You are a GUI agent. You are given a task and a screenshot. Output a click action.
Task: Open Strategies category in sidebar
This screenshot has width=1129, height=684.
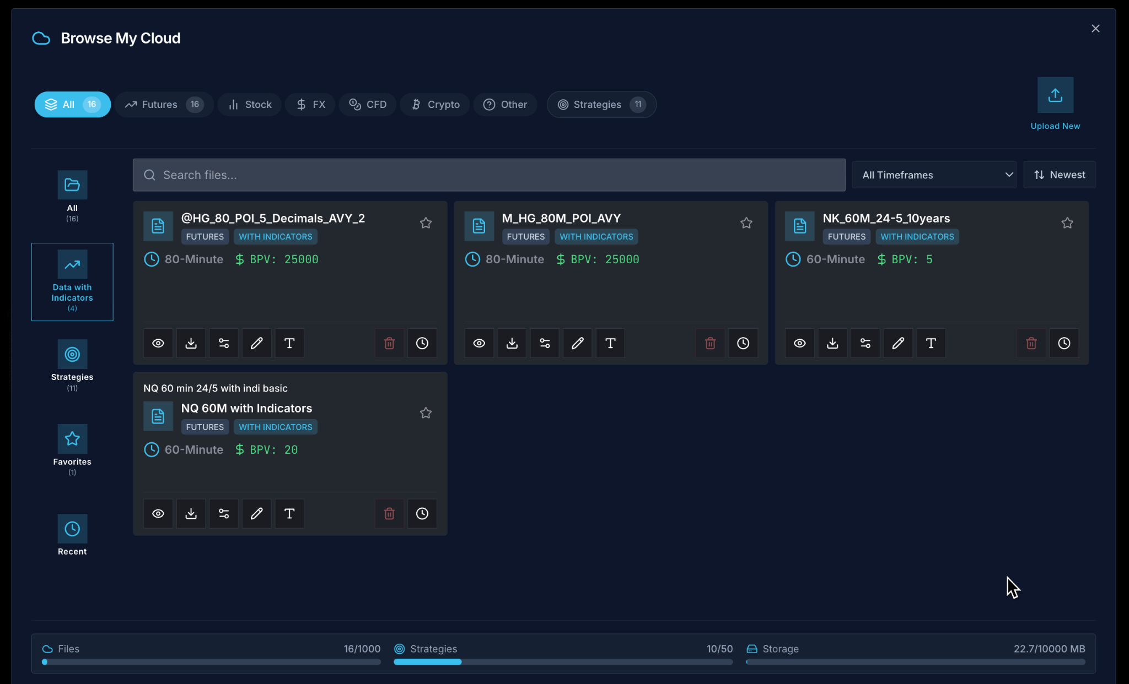[72, 366]
